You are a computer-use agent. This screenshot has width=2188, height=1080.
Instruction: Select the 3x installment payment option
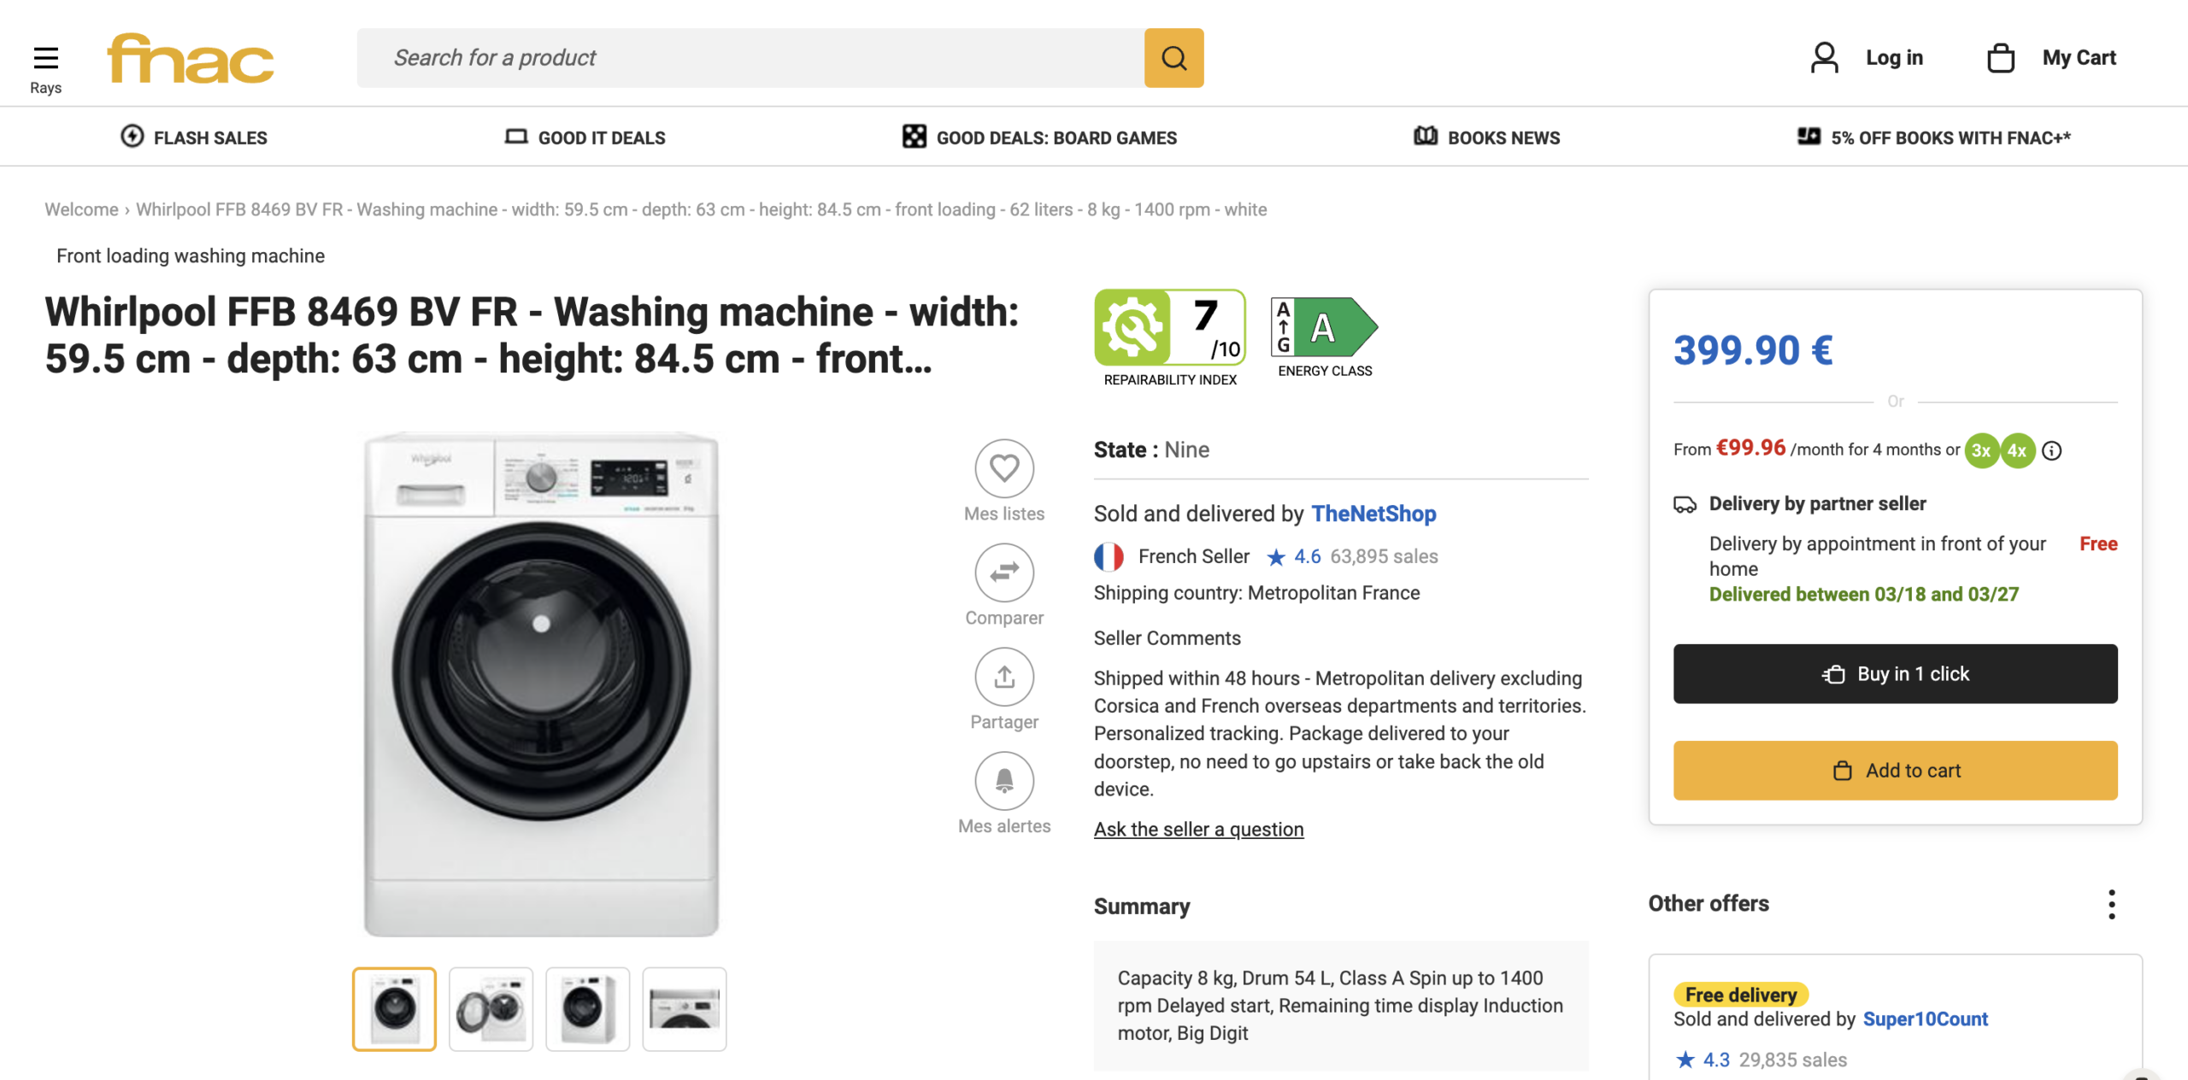(1981, 449)
